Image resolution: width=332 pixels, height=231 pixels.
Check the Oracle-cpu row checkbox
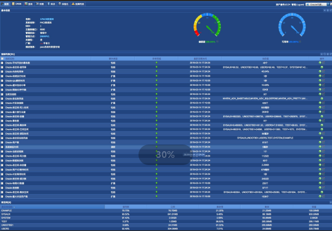[x=2, y=80]
